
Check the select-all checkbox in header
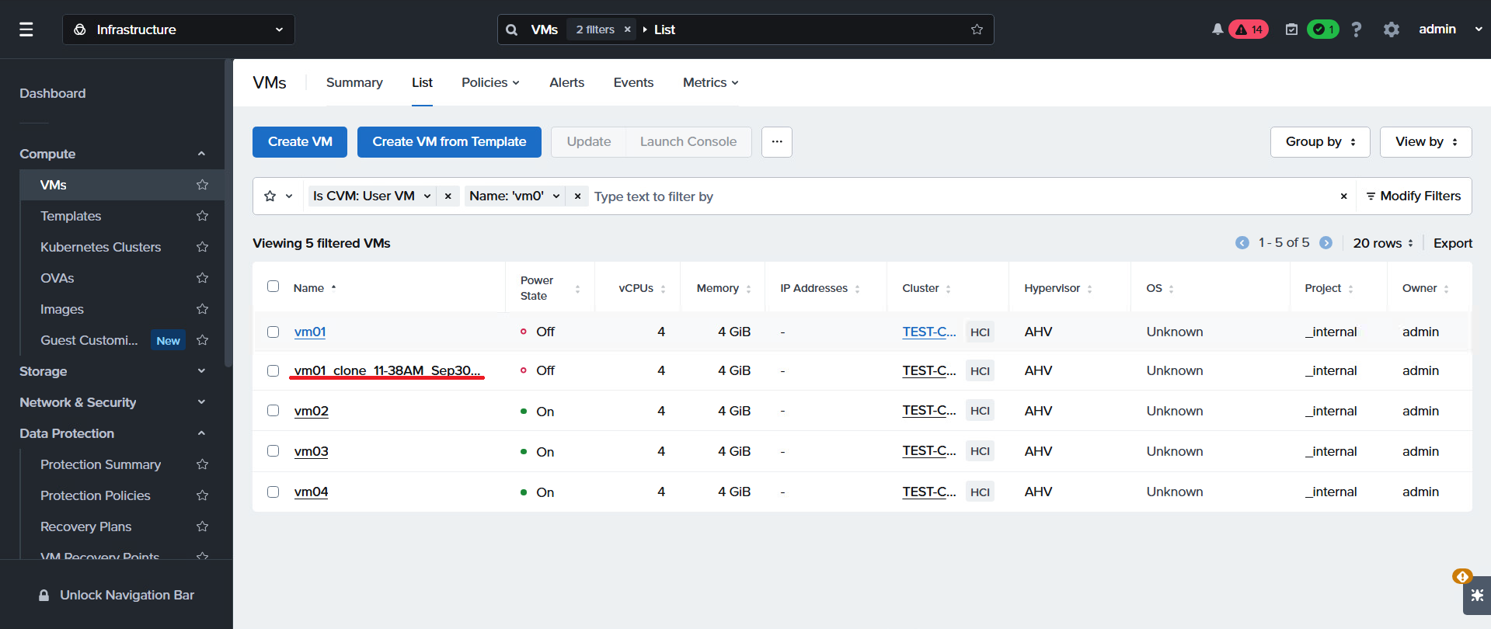(273, 287)
